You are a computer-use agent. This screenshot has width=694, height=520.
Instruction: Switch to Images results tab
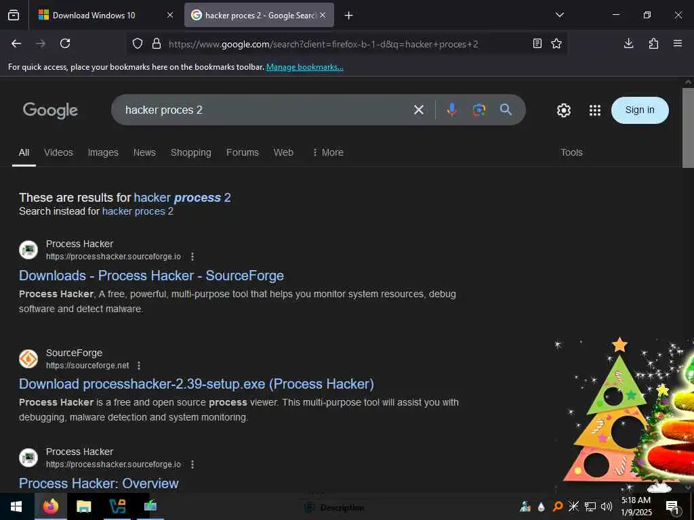click(103, 152)
